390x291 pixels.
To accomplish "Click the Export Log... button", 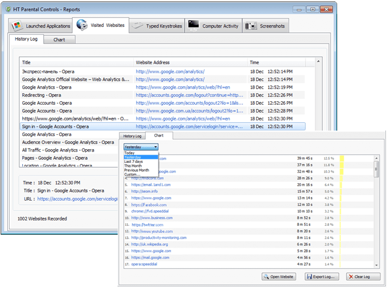I will pyautogui.click(x=322, y=277).
